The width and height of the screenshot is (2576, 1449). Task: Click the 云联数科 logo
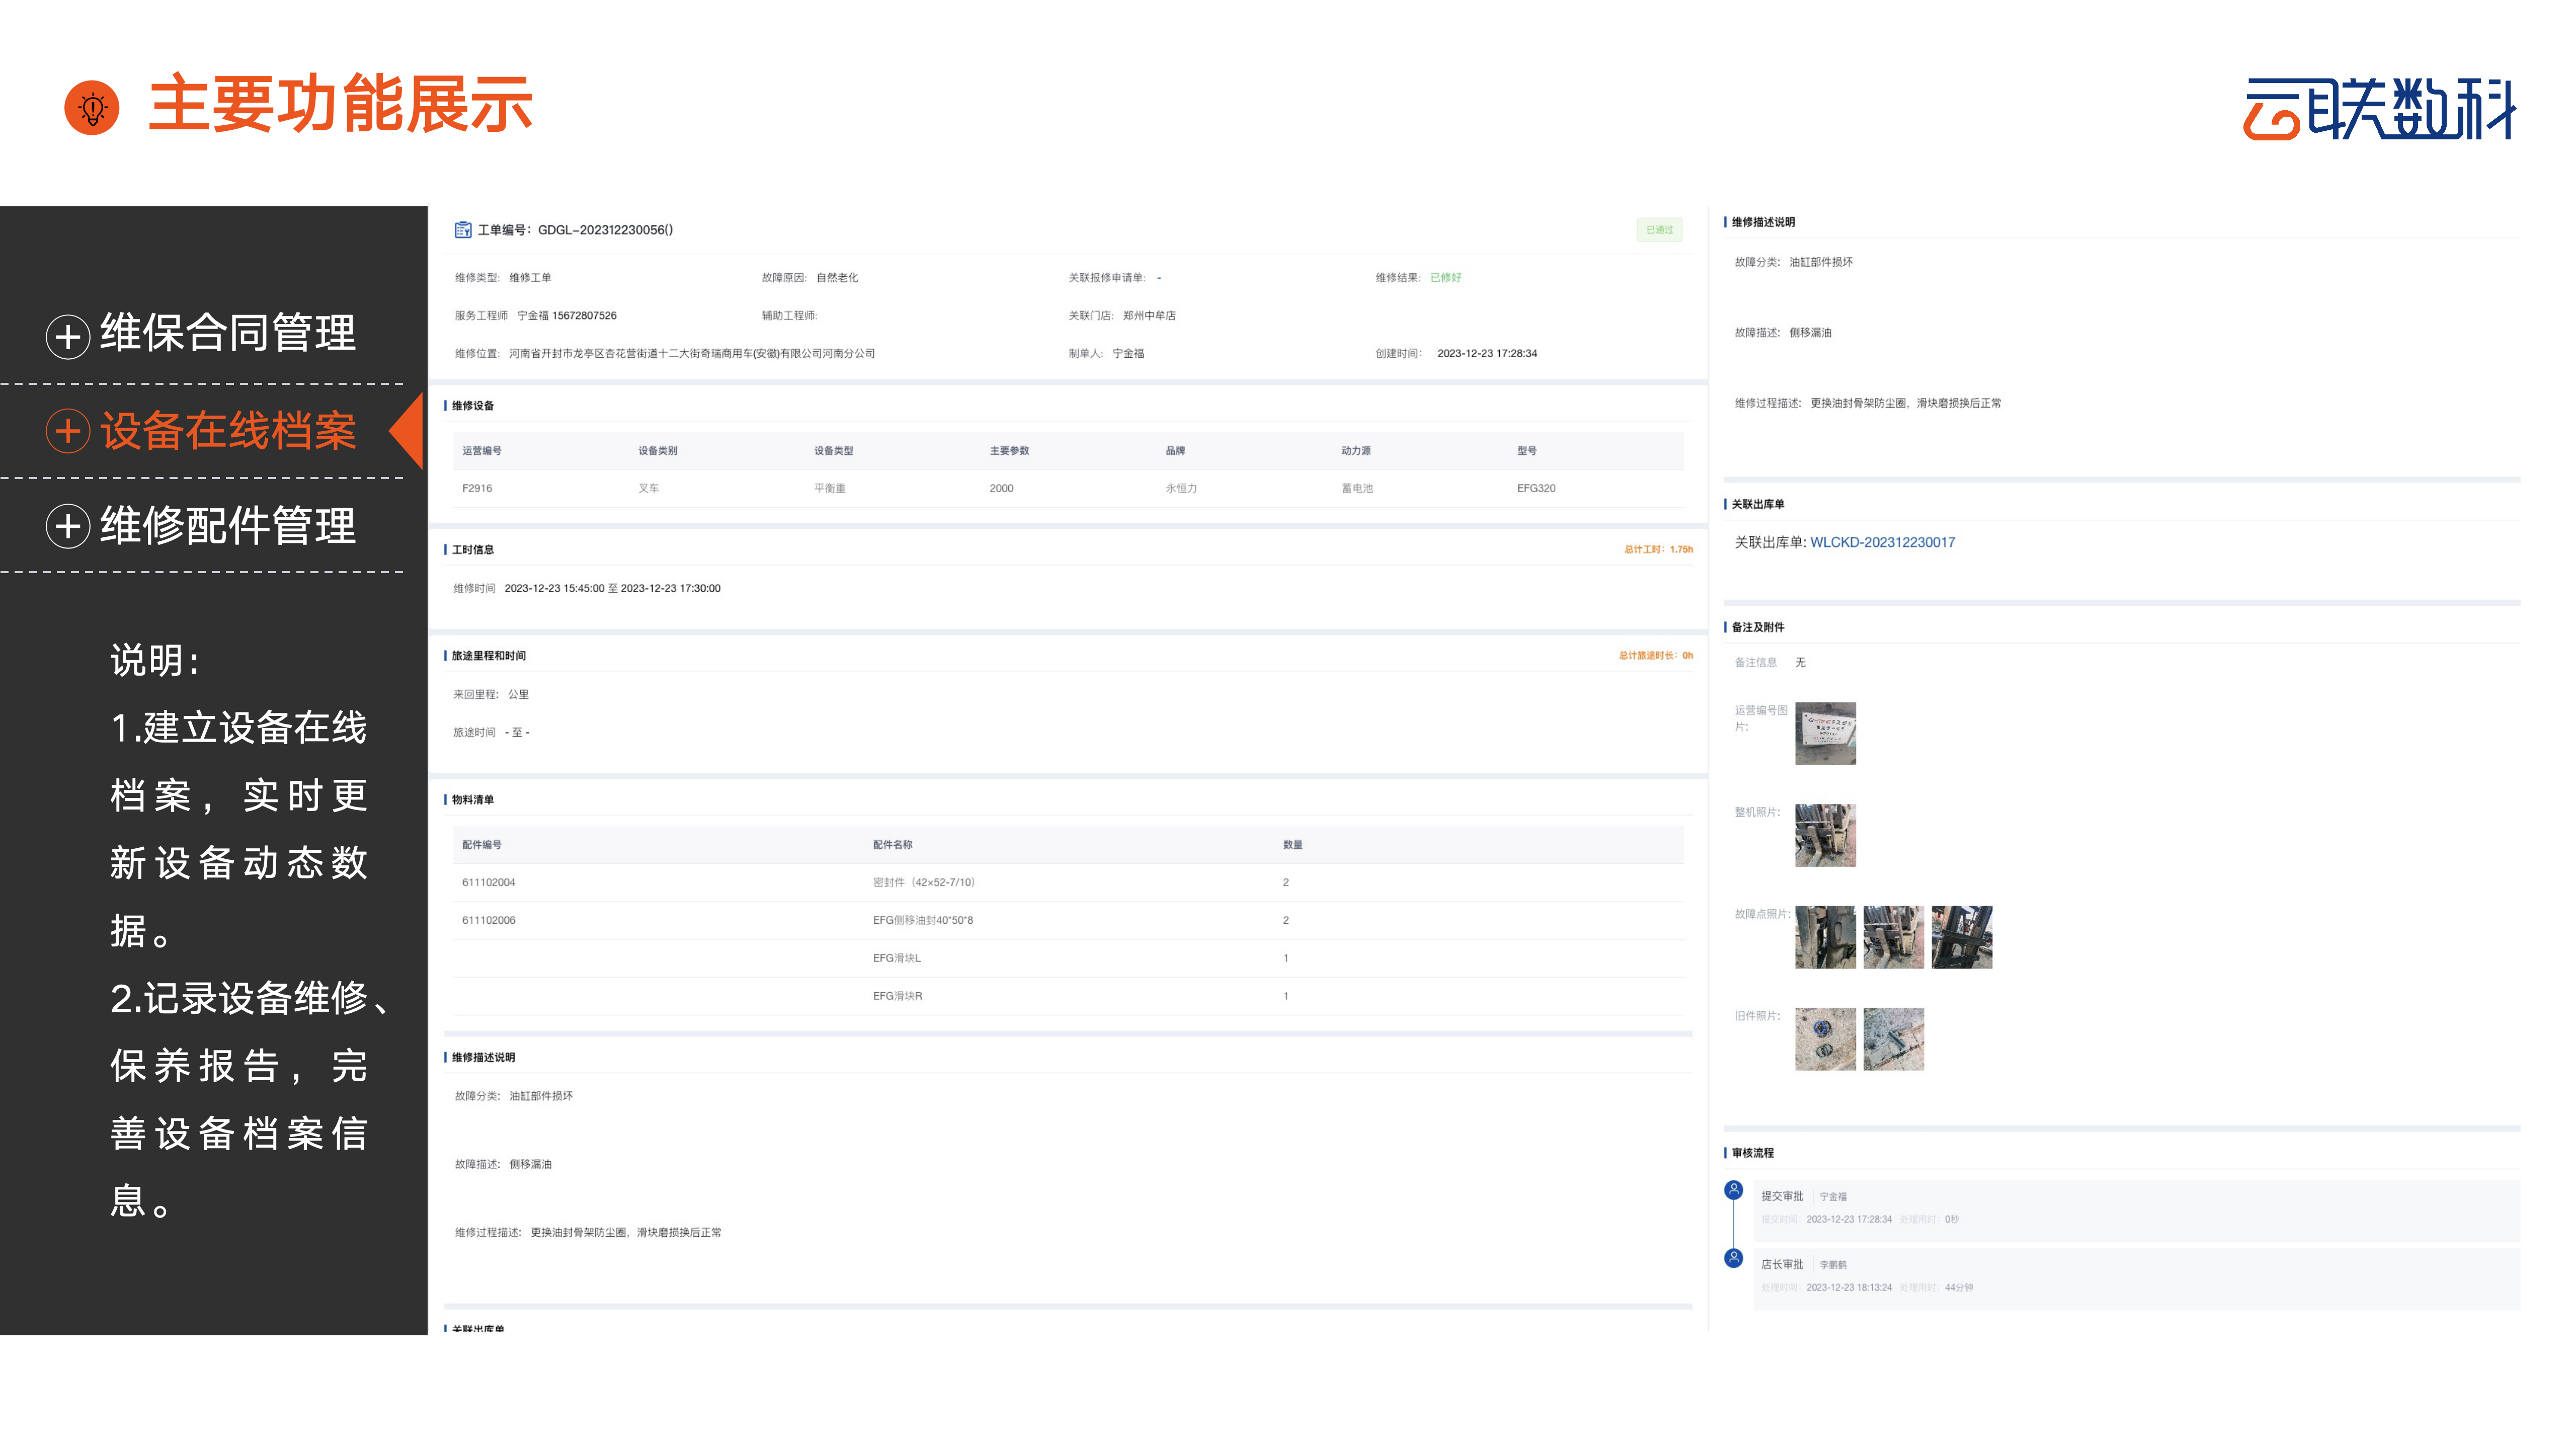(2379, 108)
